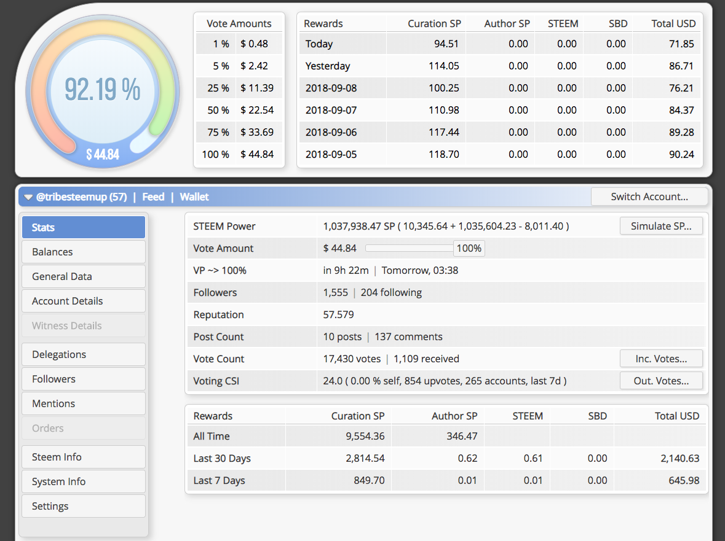Viewport: 725px width, 541px height.
Task: Open Out. Votes list
Action: pyautogui.click(x=661, y=381)
